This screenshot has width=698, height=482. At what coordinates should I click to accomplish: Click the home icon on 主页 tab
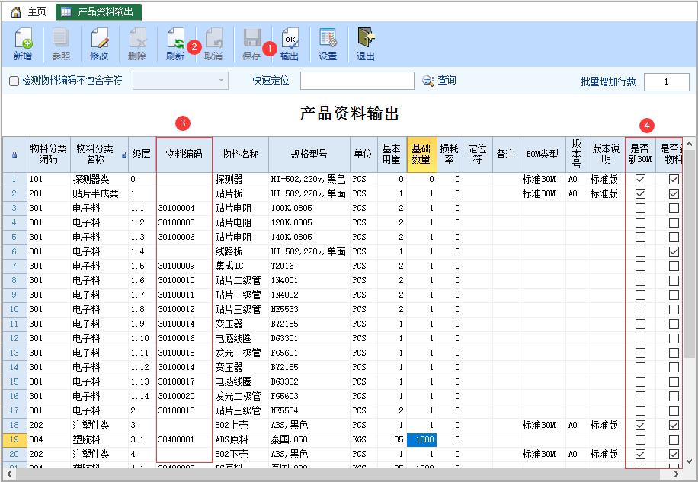point(16,12)
